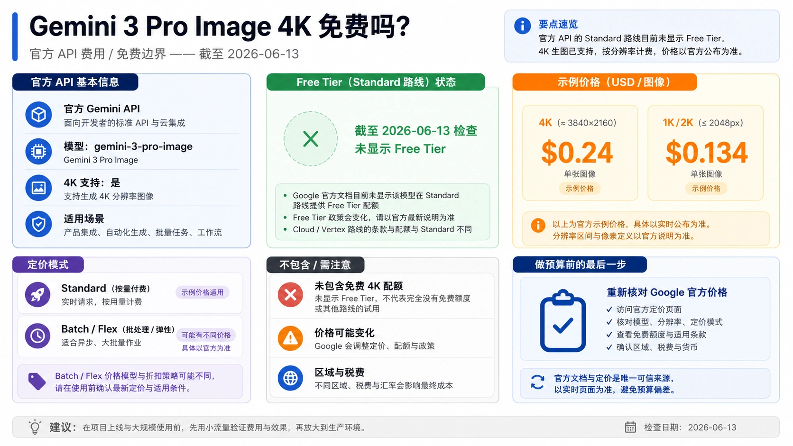Click 面向开发者的标准 API 与云集成 text
The image size is (793, 446).
124,123
